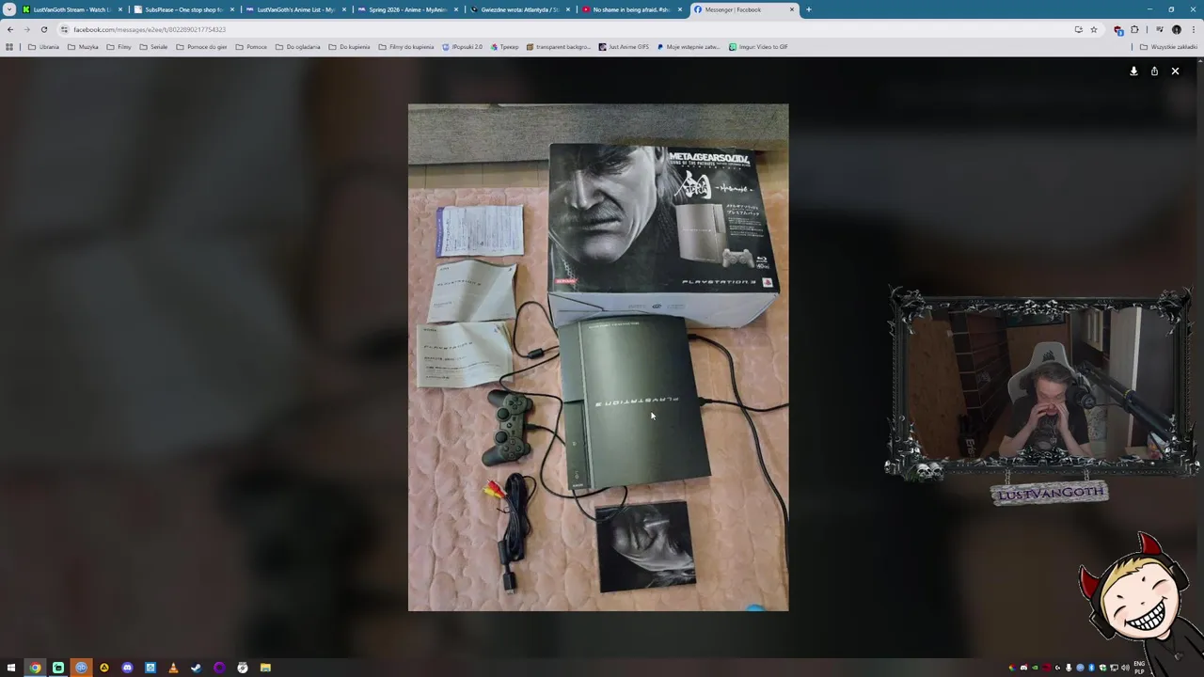The image size is (1204, 677).
Task: Open the Windows Start menu
Action: (11, 668)
